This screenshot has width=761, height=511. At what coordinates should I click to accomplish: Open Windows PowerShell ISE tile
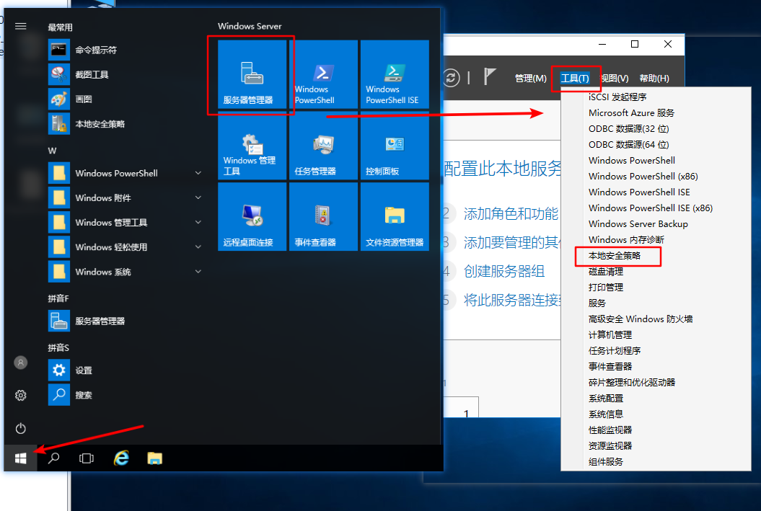(395, 74)
